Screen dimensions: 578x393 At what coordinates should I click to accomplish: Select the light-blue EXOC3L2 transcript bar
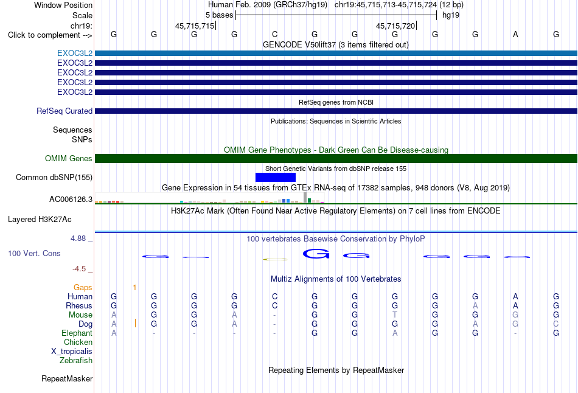tap(336, 54)
